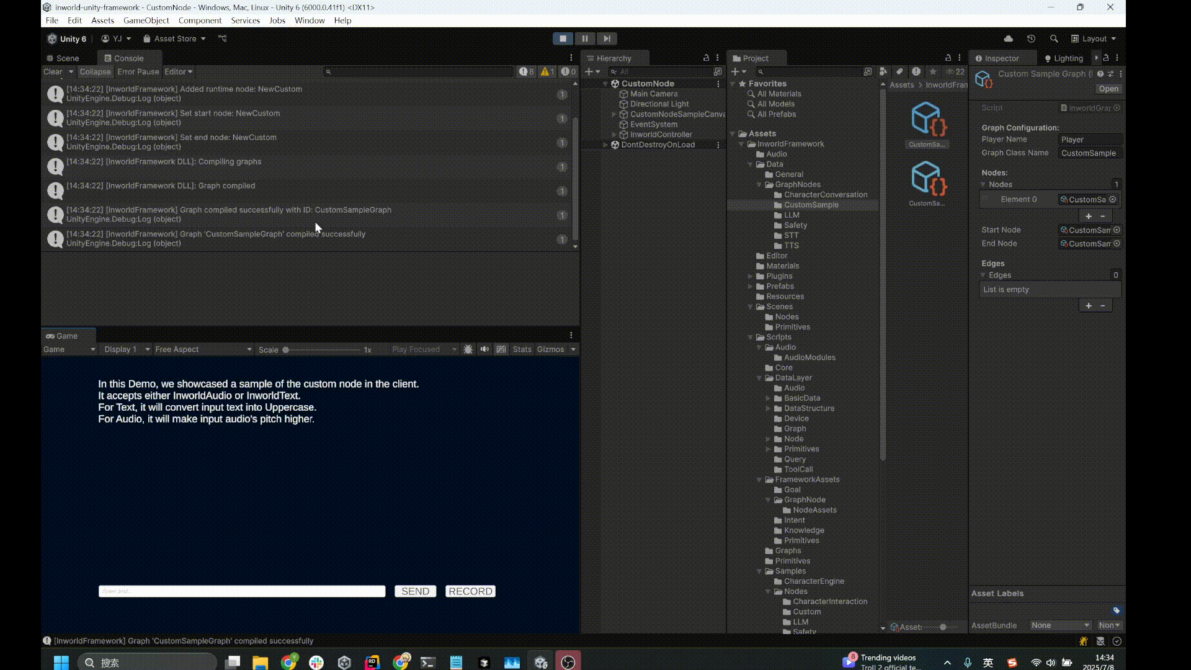The height and width of the screenshot is (670, 1191).
Task: Open the Layout dropdown
Action: 1094,38
